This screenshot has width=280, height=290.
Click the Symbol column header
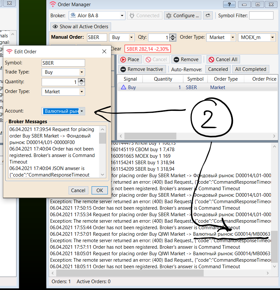tap(195, 79)
